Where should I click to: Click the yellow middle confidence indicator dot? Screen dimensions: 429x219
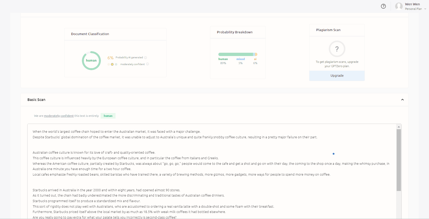[112, 64]
